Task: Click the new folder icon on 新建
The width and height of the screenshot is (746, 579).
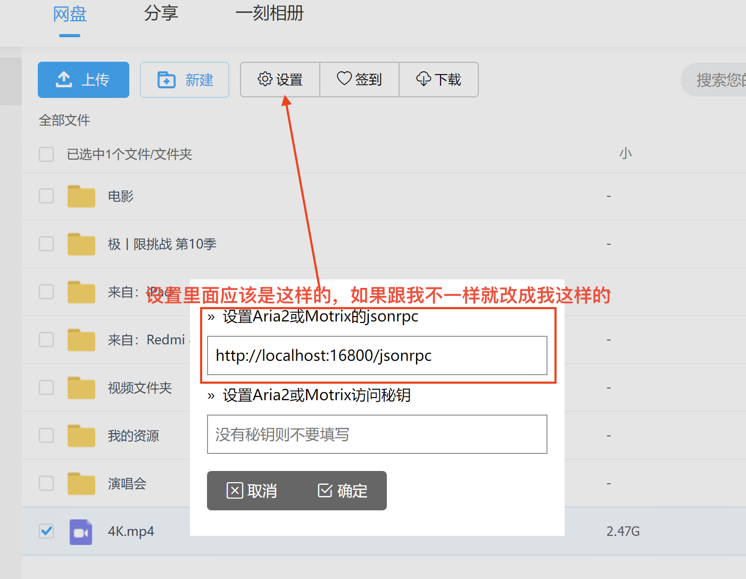Action: [x=167, y=80]
